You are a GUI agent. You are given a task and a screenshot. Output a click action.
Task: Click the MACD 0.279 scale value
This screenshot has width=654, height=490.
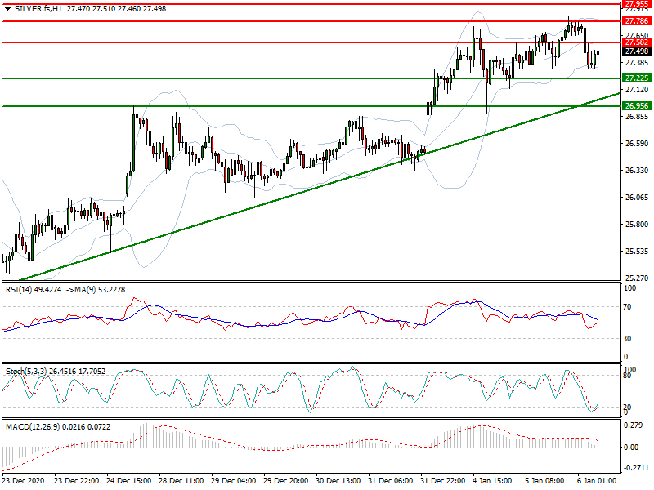(x=631, y=425)
